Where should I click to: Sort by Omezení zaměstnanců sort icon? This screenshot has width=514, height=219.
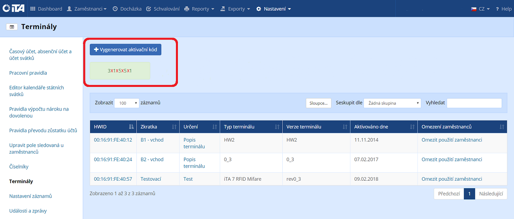pyautogui.click(x=502, y=127)
